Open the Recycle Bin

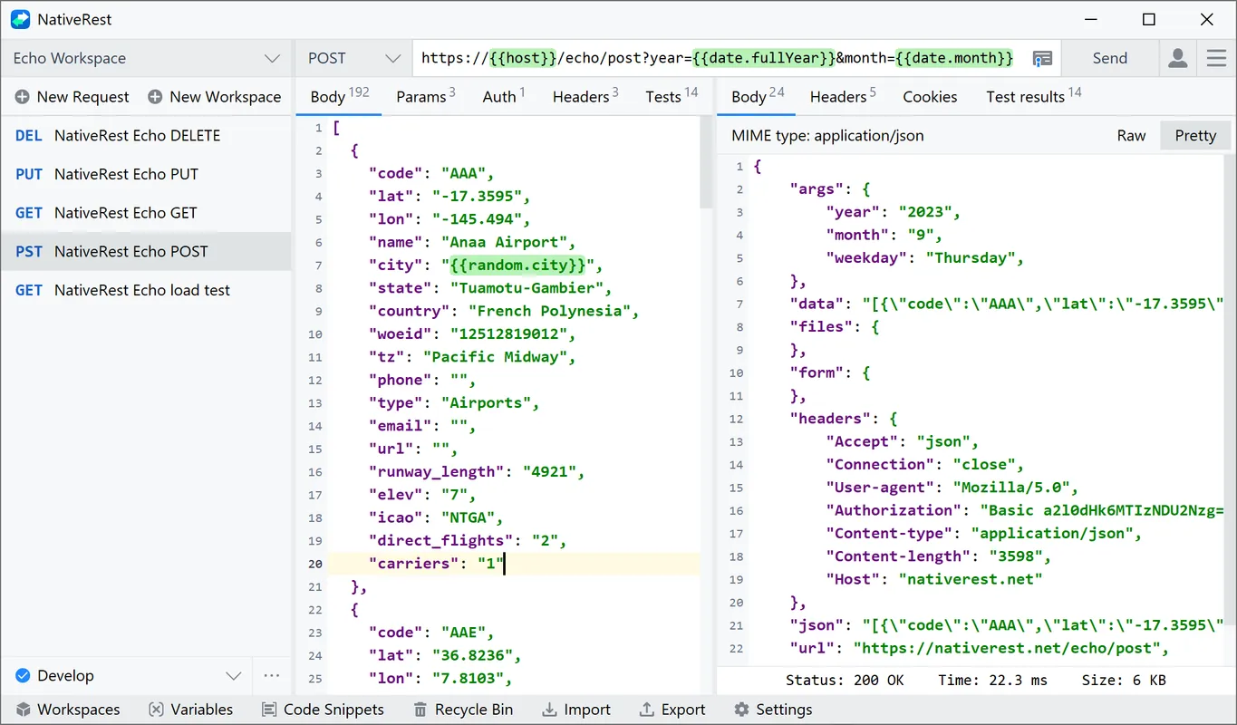pos(464,709)
